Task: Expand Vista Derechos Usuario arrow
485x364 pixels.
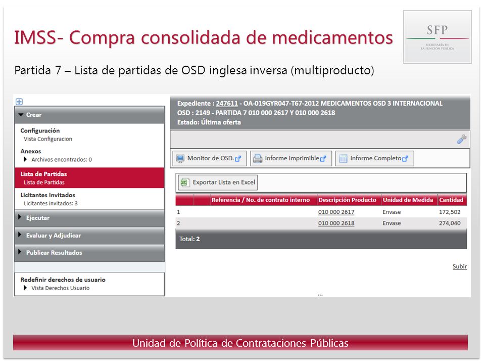Action: pyautogui.click(x=25, y=288)
